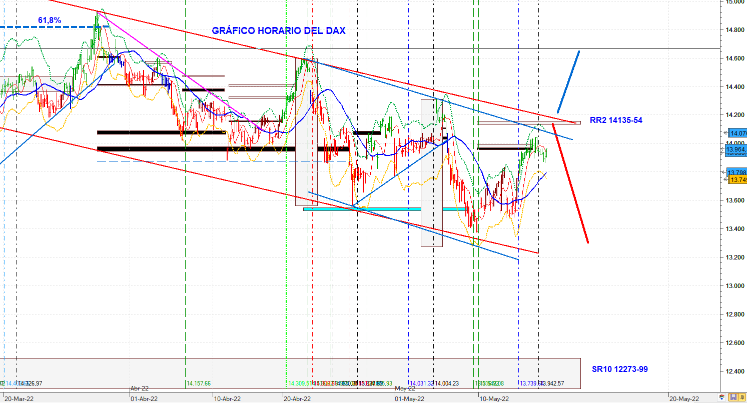Click the 10-May-22 date label
Viewport: 747px width, 403px height.
[494, 398]
